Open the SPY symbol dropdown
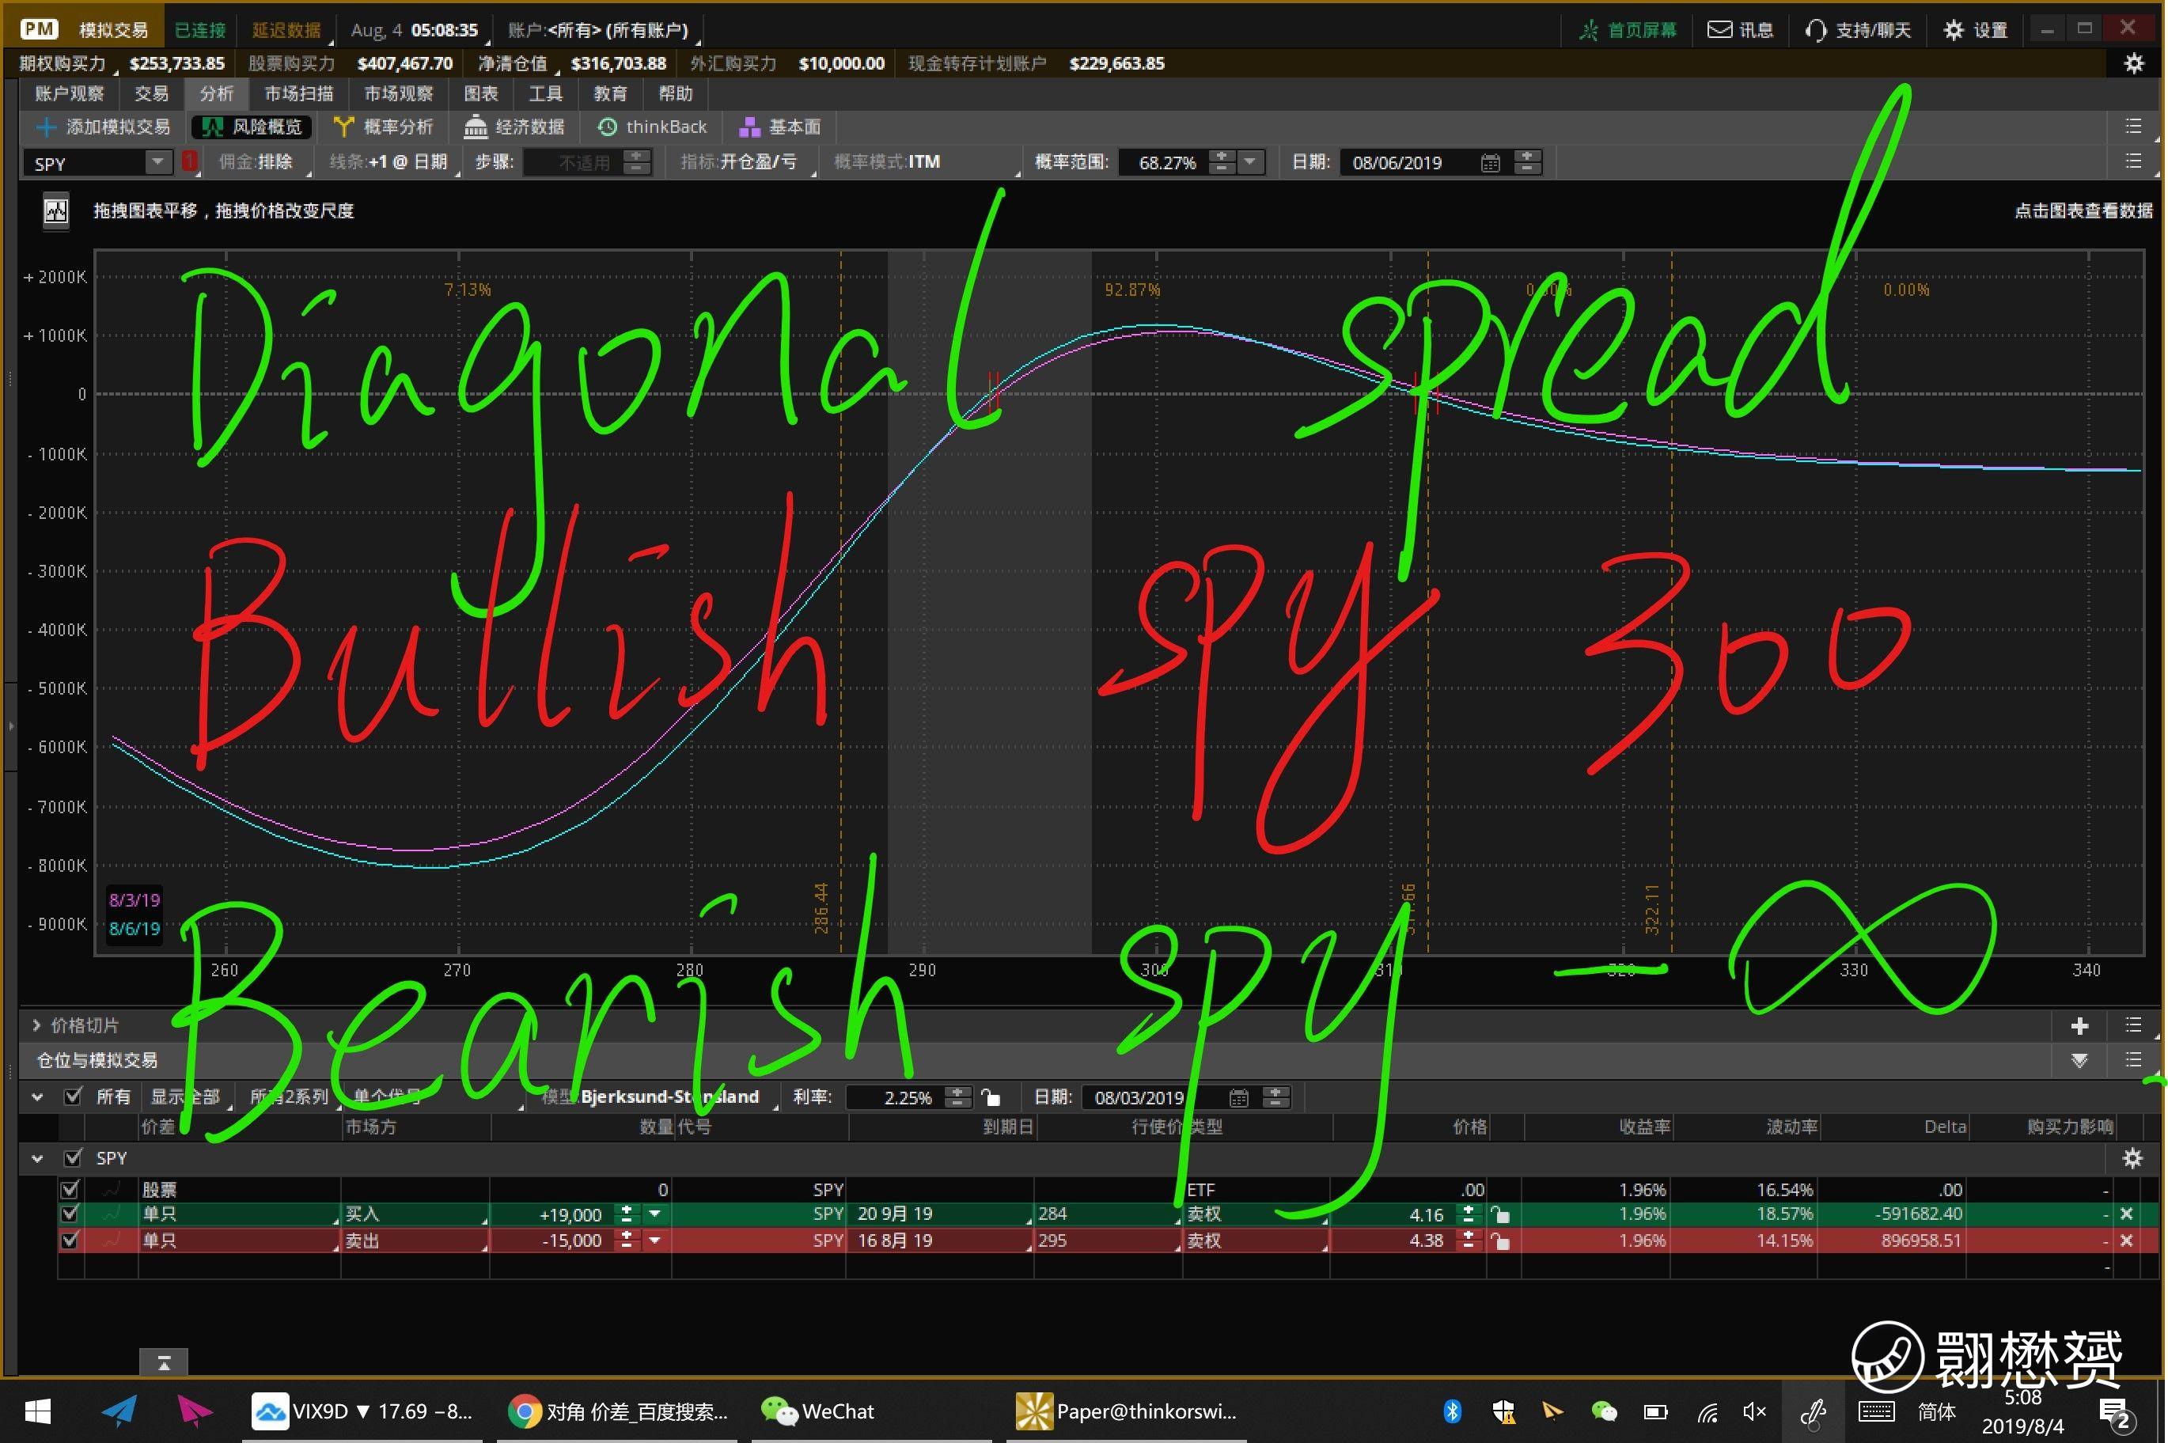Screen dimensions: 2168x1443 (157, 163)
